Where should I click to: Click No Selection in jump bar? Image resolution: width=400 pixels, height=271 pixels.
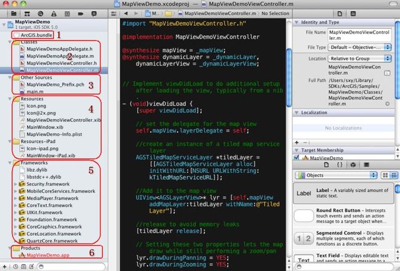275,14
